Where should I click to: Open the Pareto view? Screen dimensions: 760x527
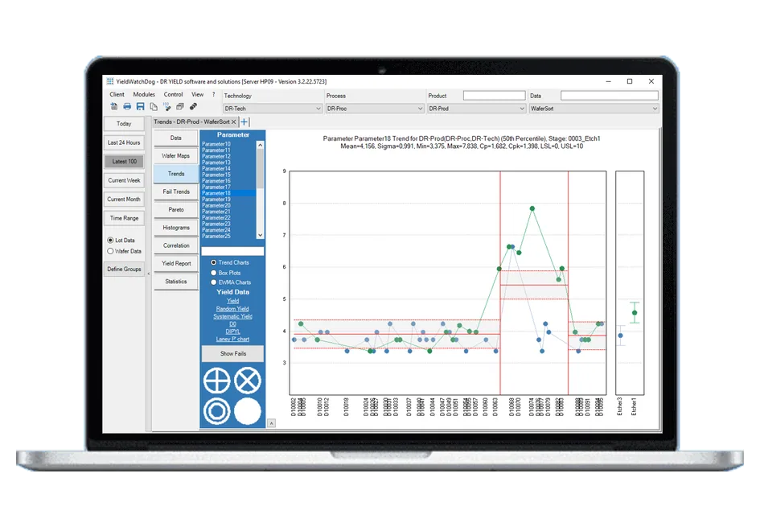click(x=176, y=210)
